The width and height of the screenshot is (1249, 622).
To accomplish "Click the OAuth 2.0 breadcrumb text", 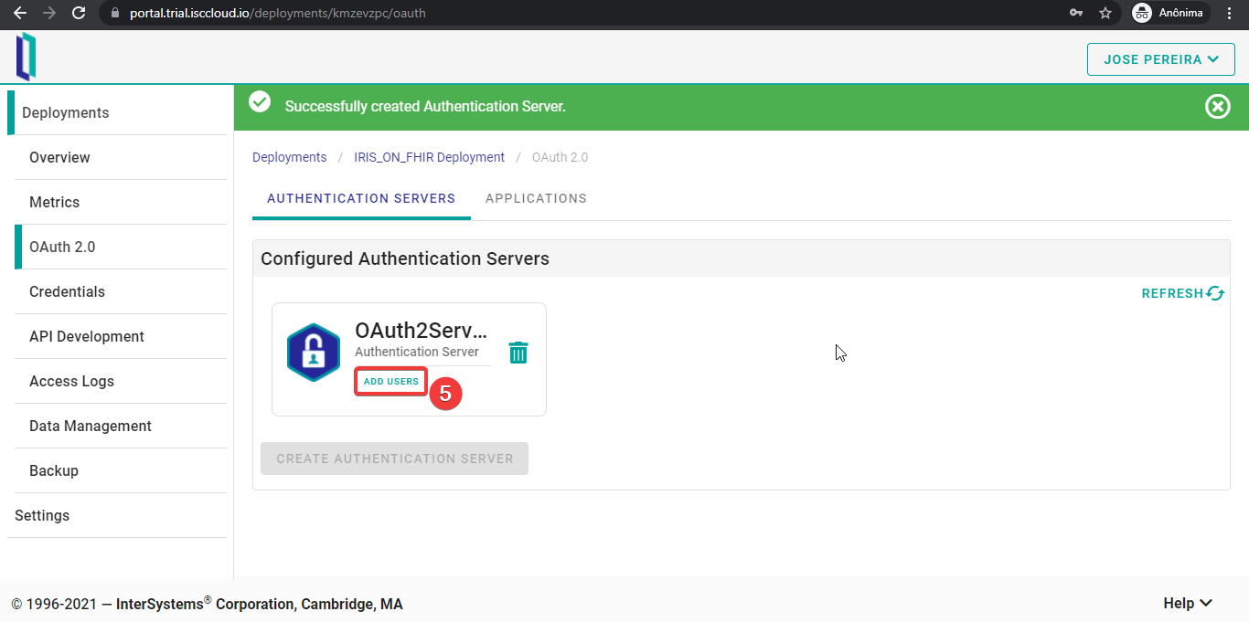I will pos(560,157).
